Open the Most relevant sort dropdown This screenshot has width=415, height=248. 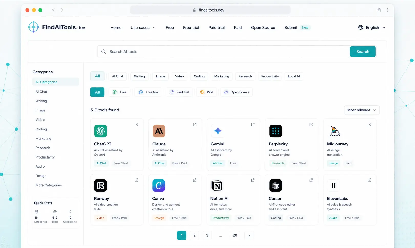(362, 110)
